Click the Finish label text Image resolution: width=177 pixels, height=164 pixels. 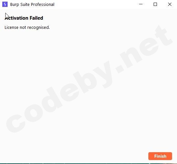(160, 156)
